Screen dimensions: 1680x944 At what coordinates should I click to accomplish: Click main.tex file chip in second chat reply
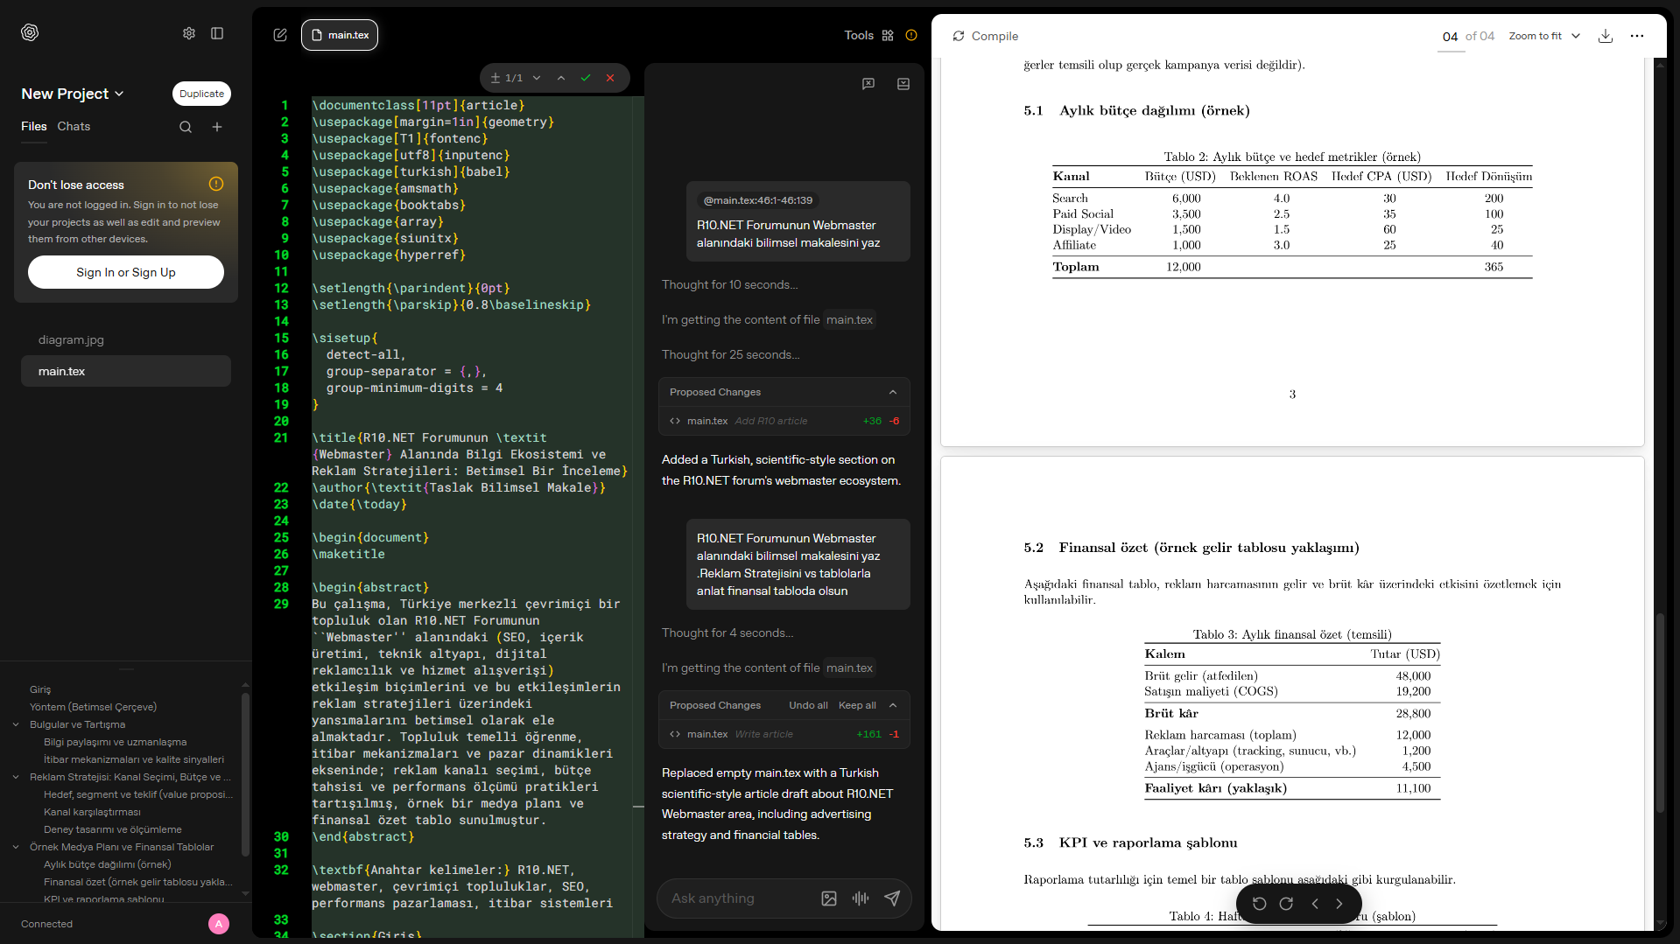(x=849, y=668)
